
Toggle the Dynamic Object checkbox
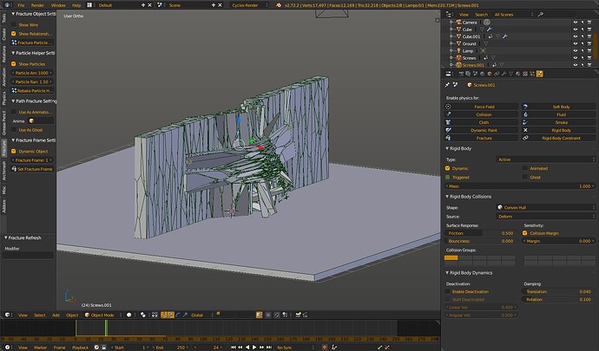pos(14,152)
